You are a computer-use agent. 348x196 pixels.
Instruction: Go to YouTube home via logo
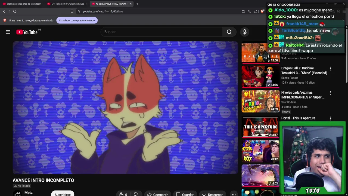pos(27,32)
